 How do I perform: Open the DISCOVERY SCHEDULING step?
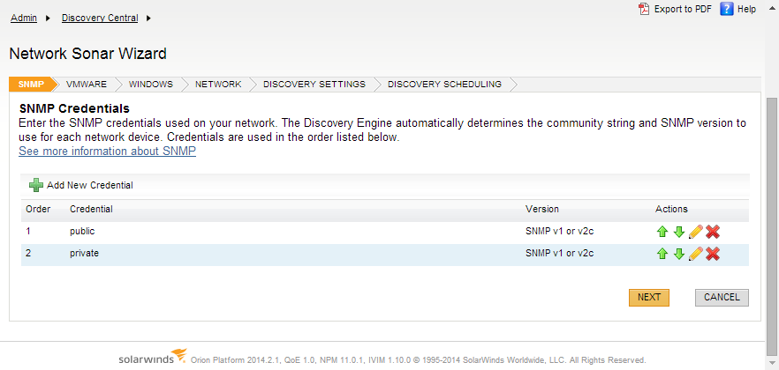(x=444, y=85)
